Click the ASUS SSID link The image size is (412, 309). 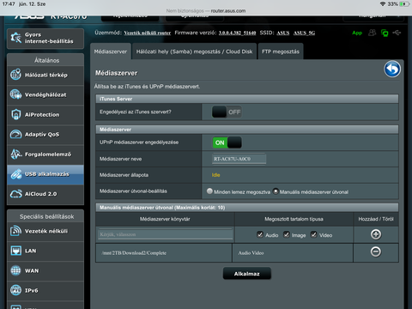pyautogui.click(x=283, y=33)
